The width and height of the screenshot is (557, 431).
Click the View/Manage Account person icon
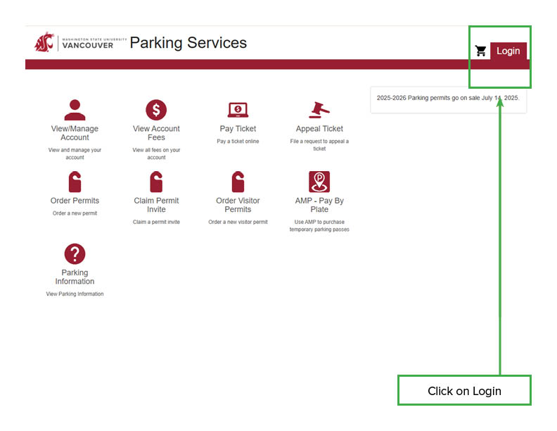(75, 110)
